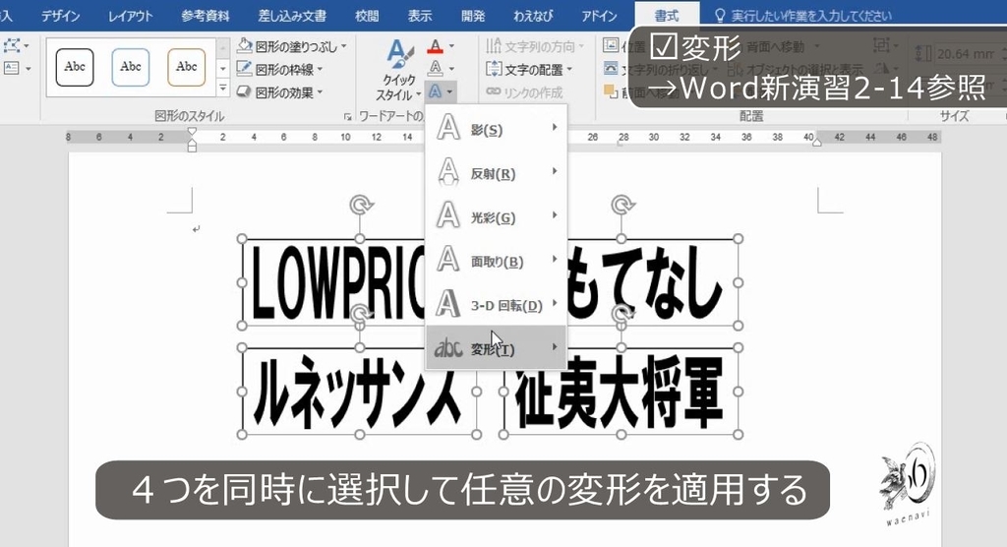Click the rotate handle above 征夷大将軍 box

tap(622, 314)
